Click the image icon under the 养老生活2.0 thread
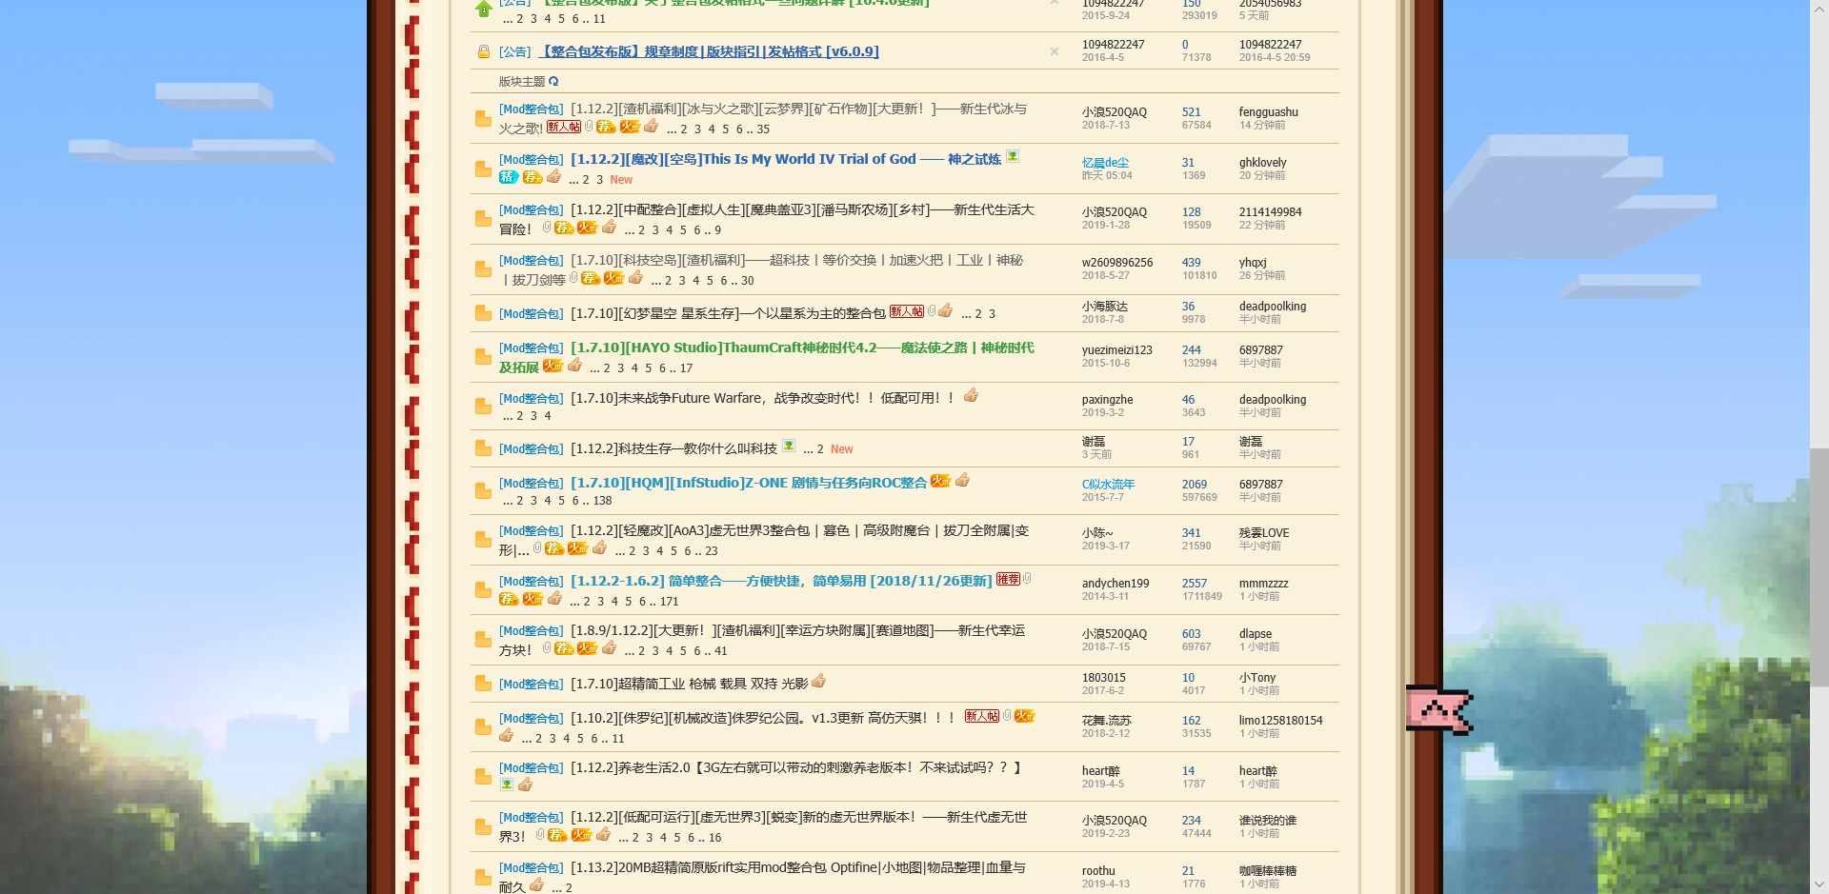Image resolution: width=1829 pixels, height=894 pixels. coord(506,785)
